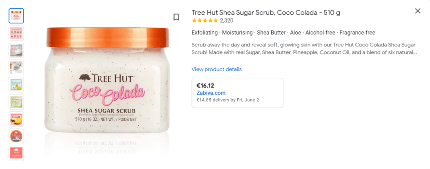The height and width of the screenshot is (169, 430).
Task: Close the product details panel
Action: [x=417, y=11]
